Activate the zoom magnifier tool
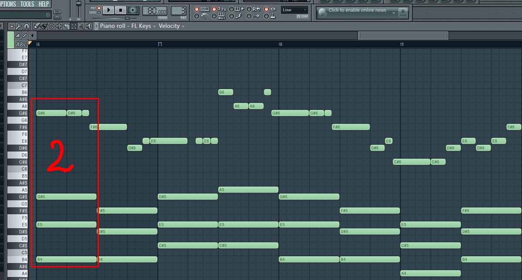 pyautogui.click(x=81, y=26)
